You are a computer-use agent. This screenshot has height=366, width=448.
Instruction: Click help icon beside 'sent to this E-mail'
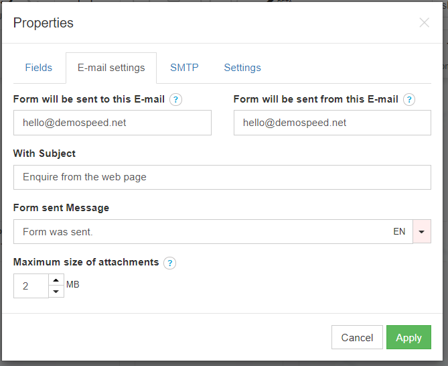coord(175,100)
